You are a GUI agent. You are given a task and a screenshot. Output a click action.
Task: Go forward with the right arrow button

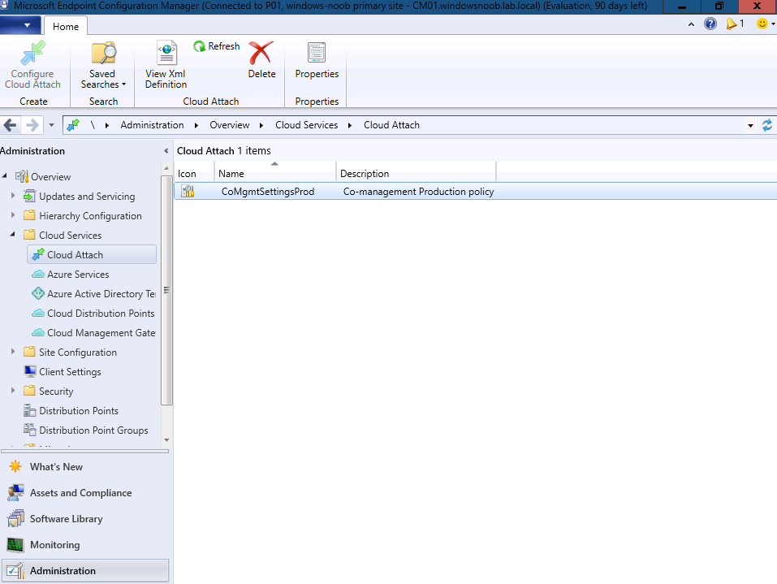tap(32, 125)
